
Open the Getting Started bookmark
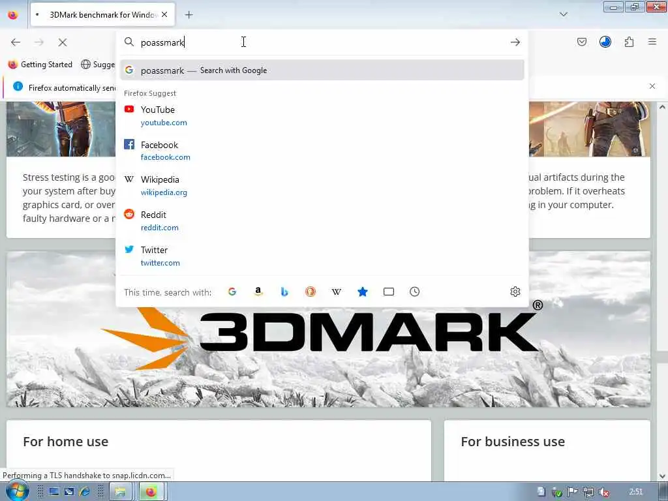40,65
